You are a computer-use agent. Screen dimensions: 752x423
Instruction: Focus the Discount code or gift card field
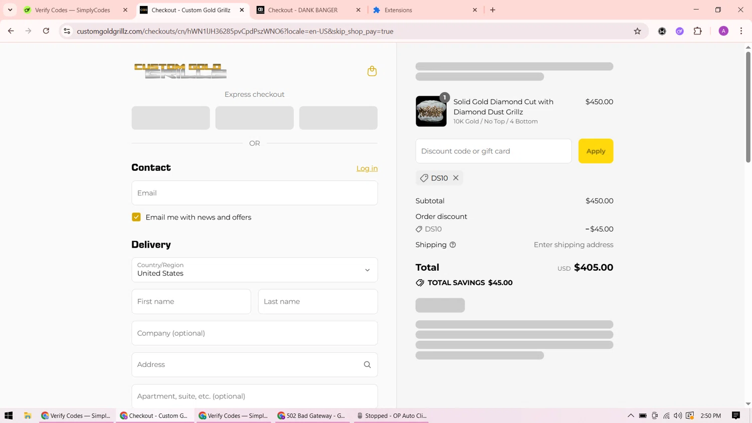[493, 151]
